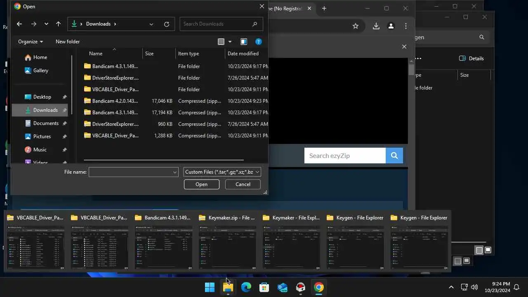Click ezyZip search magnifier button
Viewport: 528px width, 297px height.
(x=394, y=156)
